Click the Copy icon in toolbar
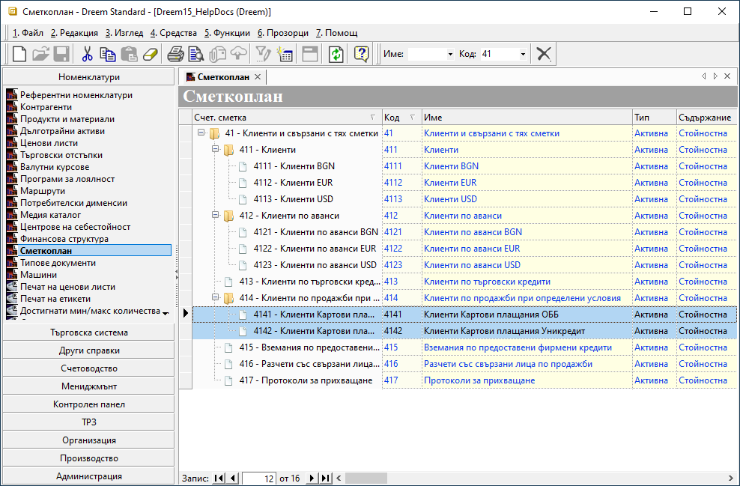 pos(108,54)
